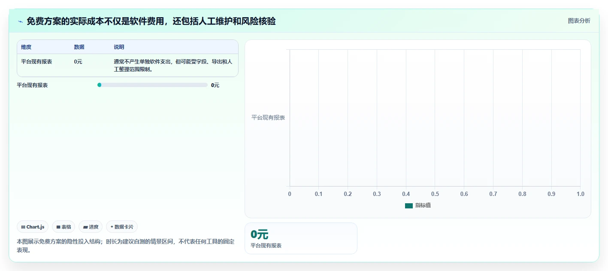The image size is (608, 271).
Task: Click the 指标值 legend label
Action: pos(423,206)
